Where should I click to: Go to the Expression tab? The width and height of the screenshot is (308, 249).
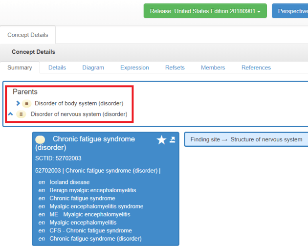[134, 68]
